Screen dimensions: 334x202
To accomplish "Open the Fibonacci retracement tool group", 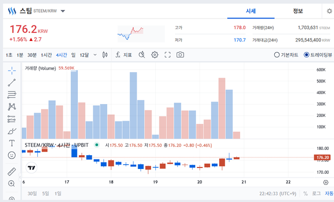I will (12, 95).
